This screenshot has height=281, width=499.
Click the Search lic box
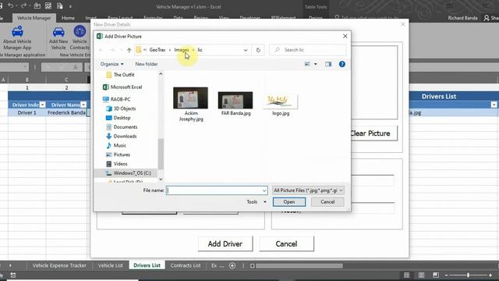[x=308, y=50]
